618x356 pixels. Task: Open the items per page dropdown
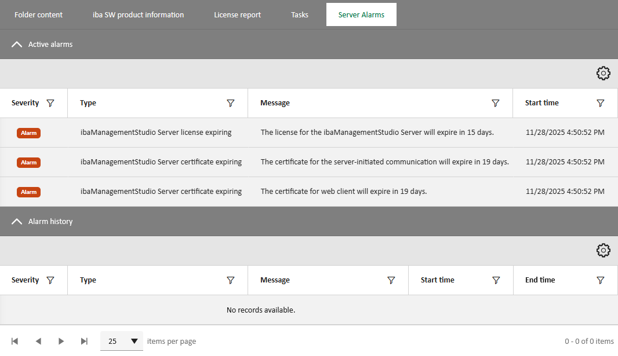click(x=122, y=341)
